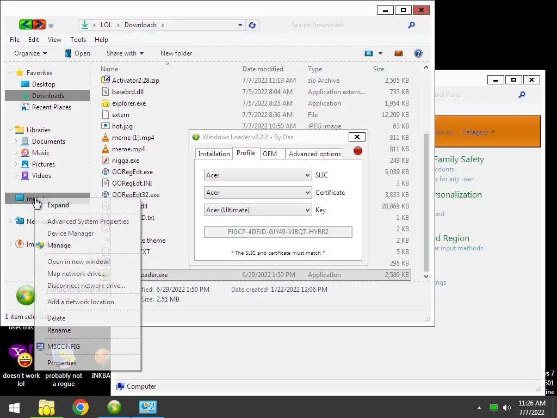Viewport: 557px width, 418px height.
Task: Choose MSCONFIG from context menu
Action: (x=63, y=347)
